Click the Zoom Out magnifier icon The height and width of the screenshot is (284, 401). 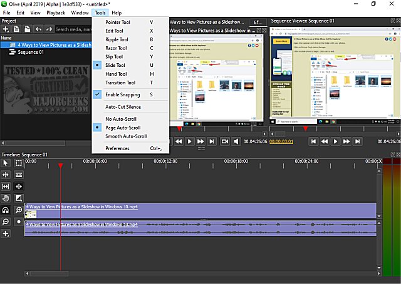click(6, 221)
